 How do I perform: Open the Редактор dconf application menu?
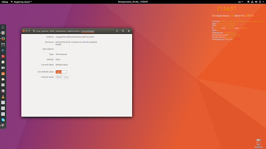[21, 2]
